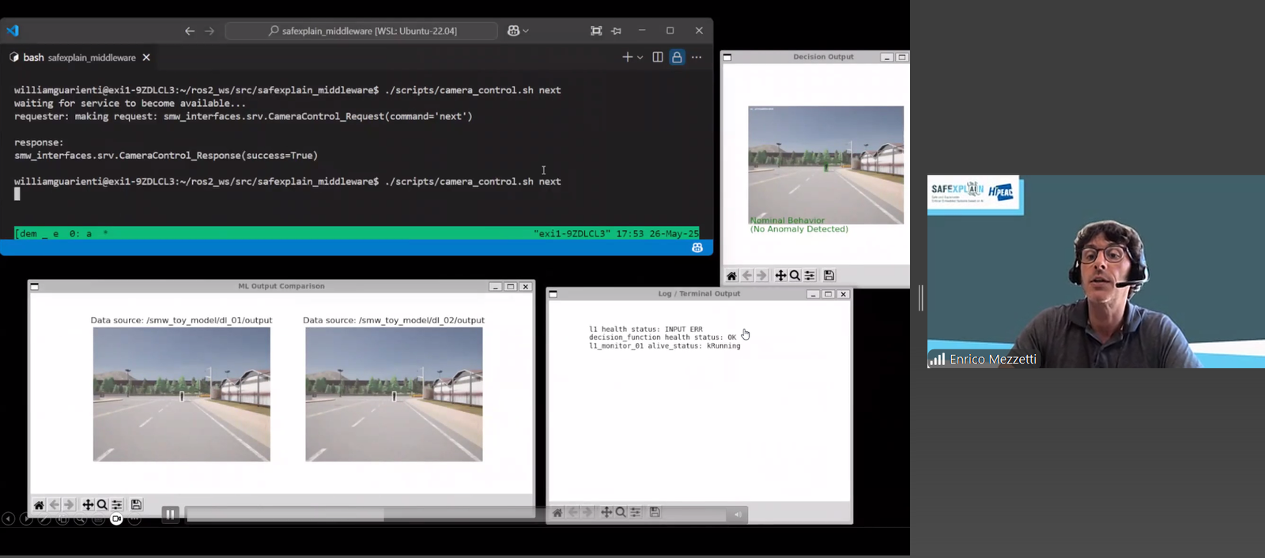Open window menu icon of Log / Terminal Output
The image size is (1265, 558).
point(553,294)
